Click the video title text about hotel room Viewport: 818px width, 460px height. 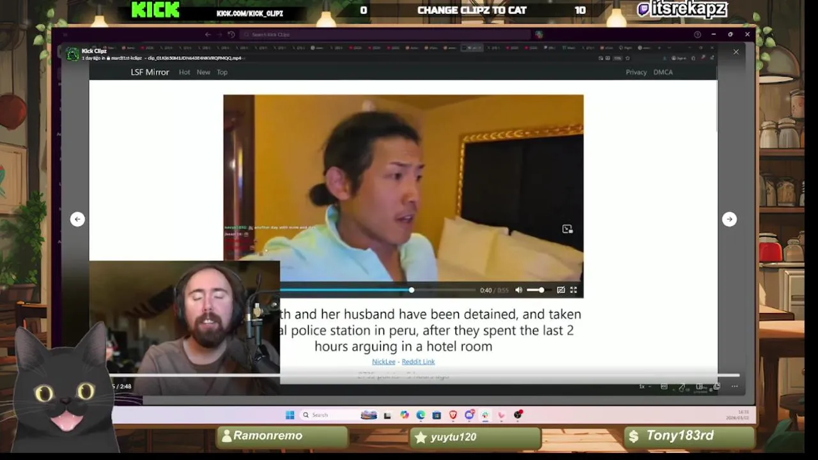point(430,330)
